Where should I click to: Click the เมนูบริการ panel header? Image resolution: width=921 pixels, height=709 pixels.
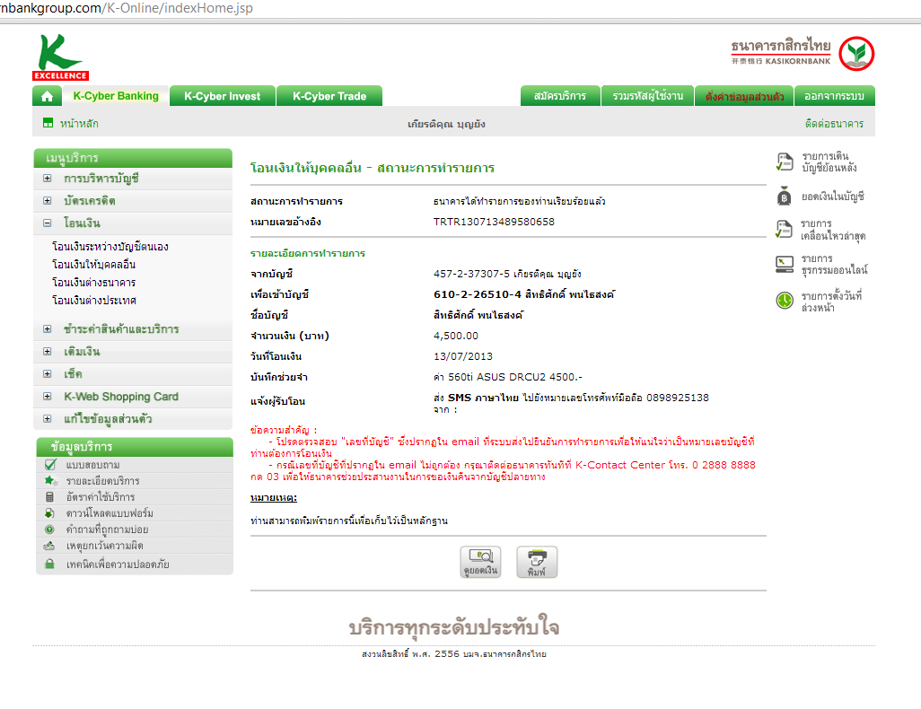click(x=134, y=158)
